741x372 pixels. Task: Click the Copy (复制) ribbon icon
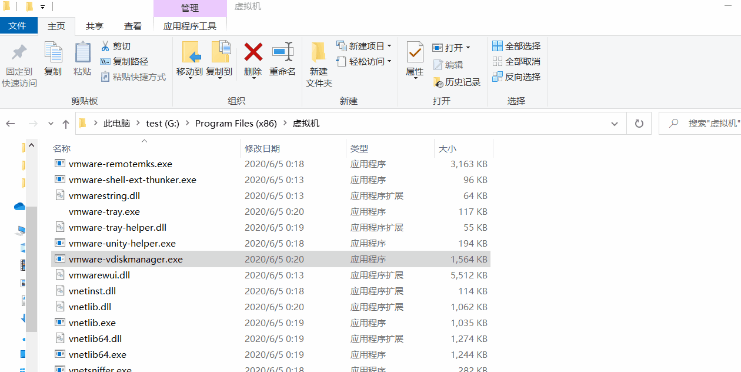(x=53, y=53)
